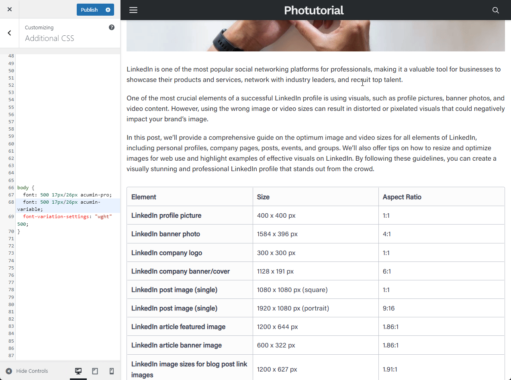Click the Additional CSS section heading
The image size is (511, 380).
point(49,38)
